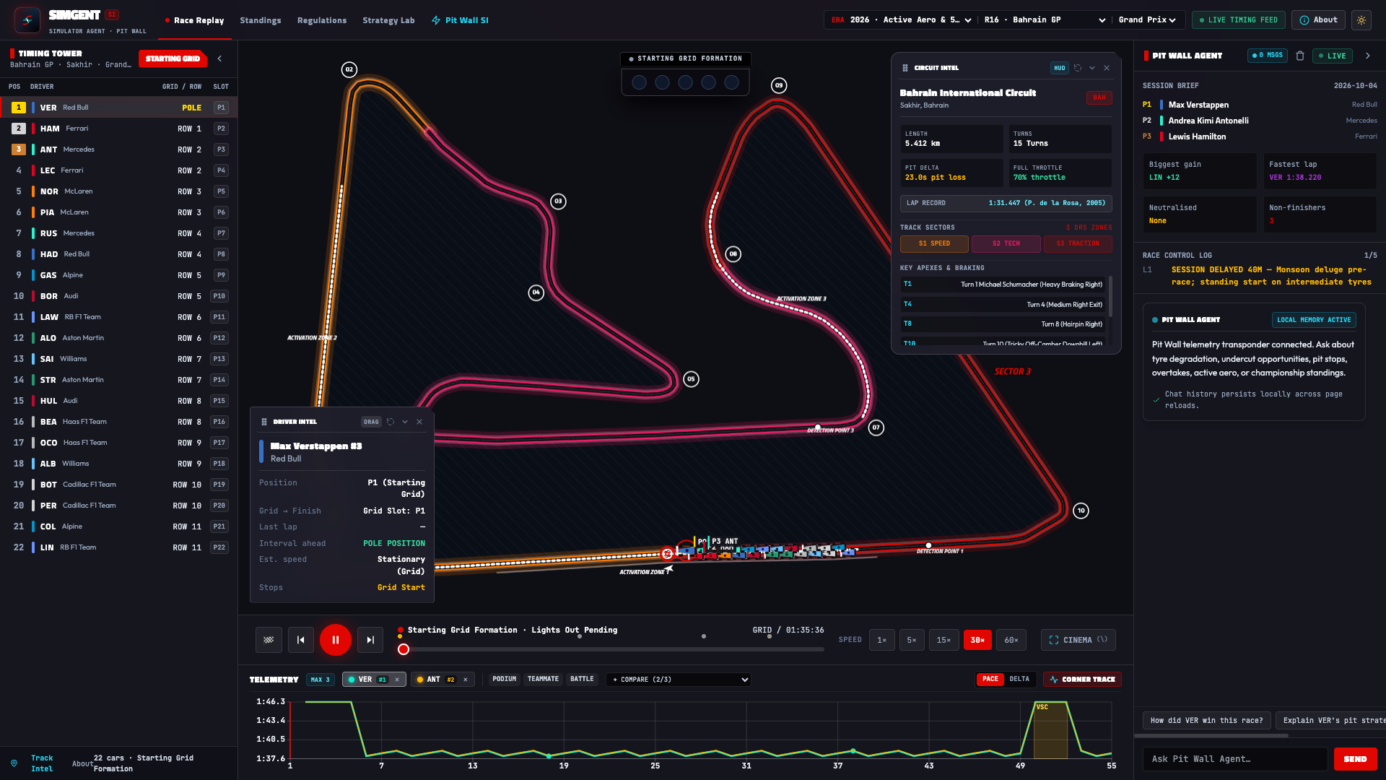Click the turn 05 marker on track map
This screenshot has width=1386, height=780.
[691, 379]
